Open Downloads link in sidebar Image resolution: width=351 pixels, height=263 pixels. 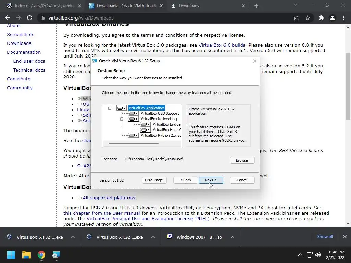coord(19,43)
